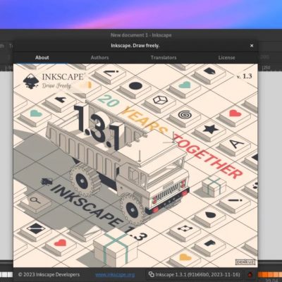Click the spiral icon tile in artwork
This screenshot has height=282, width=282.
(185, 115)
